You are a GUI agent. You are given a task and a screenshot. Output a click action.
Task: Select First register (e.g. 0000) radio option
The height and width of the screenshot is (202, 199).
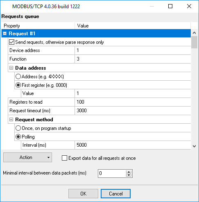(18, 85)
